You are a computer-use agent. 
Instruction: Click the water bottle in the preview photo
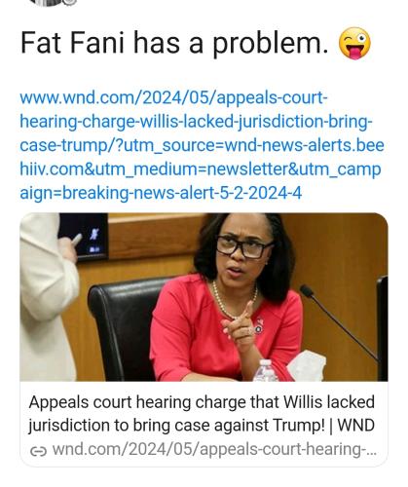pyautogui.click(x=266, y=370)
